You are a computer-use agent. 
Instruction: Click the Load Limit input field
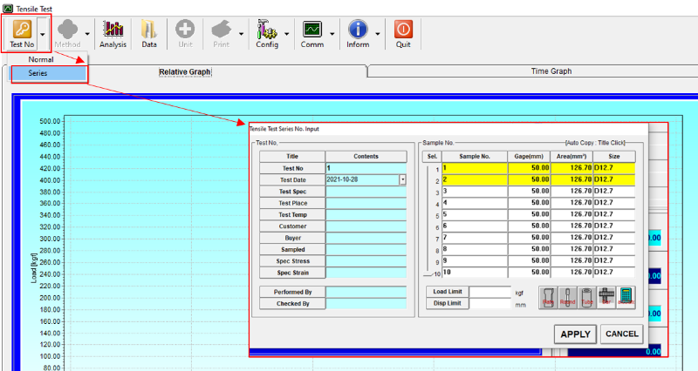pyautogui.click(x=490, y=292)
